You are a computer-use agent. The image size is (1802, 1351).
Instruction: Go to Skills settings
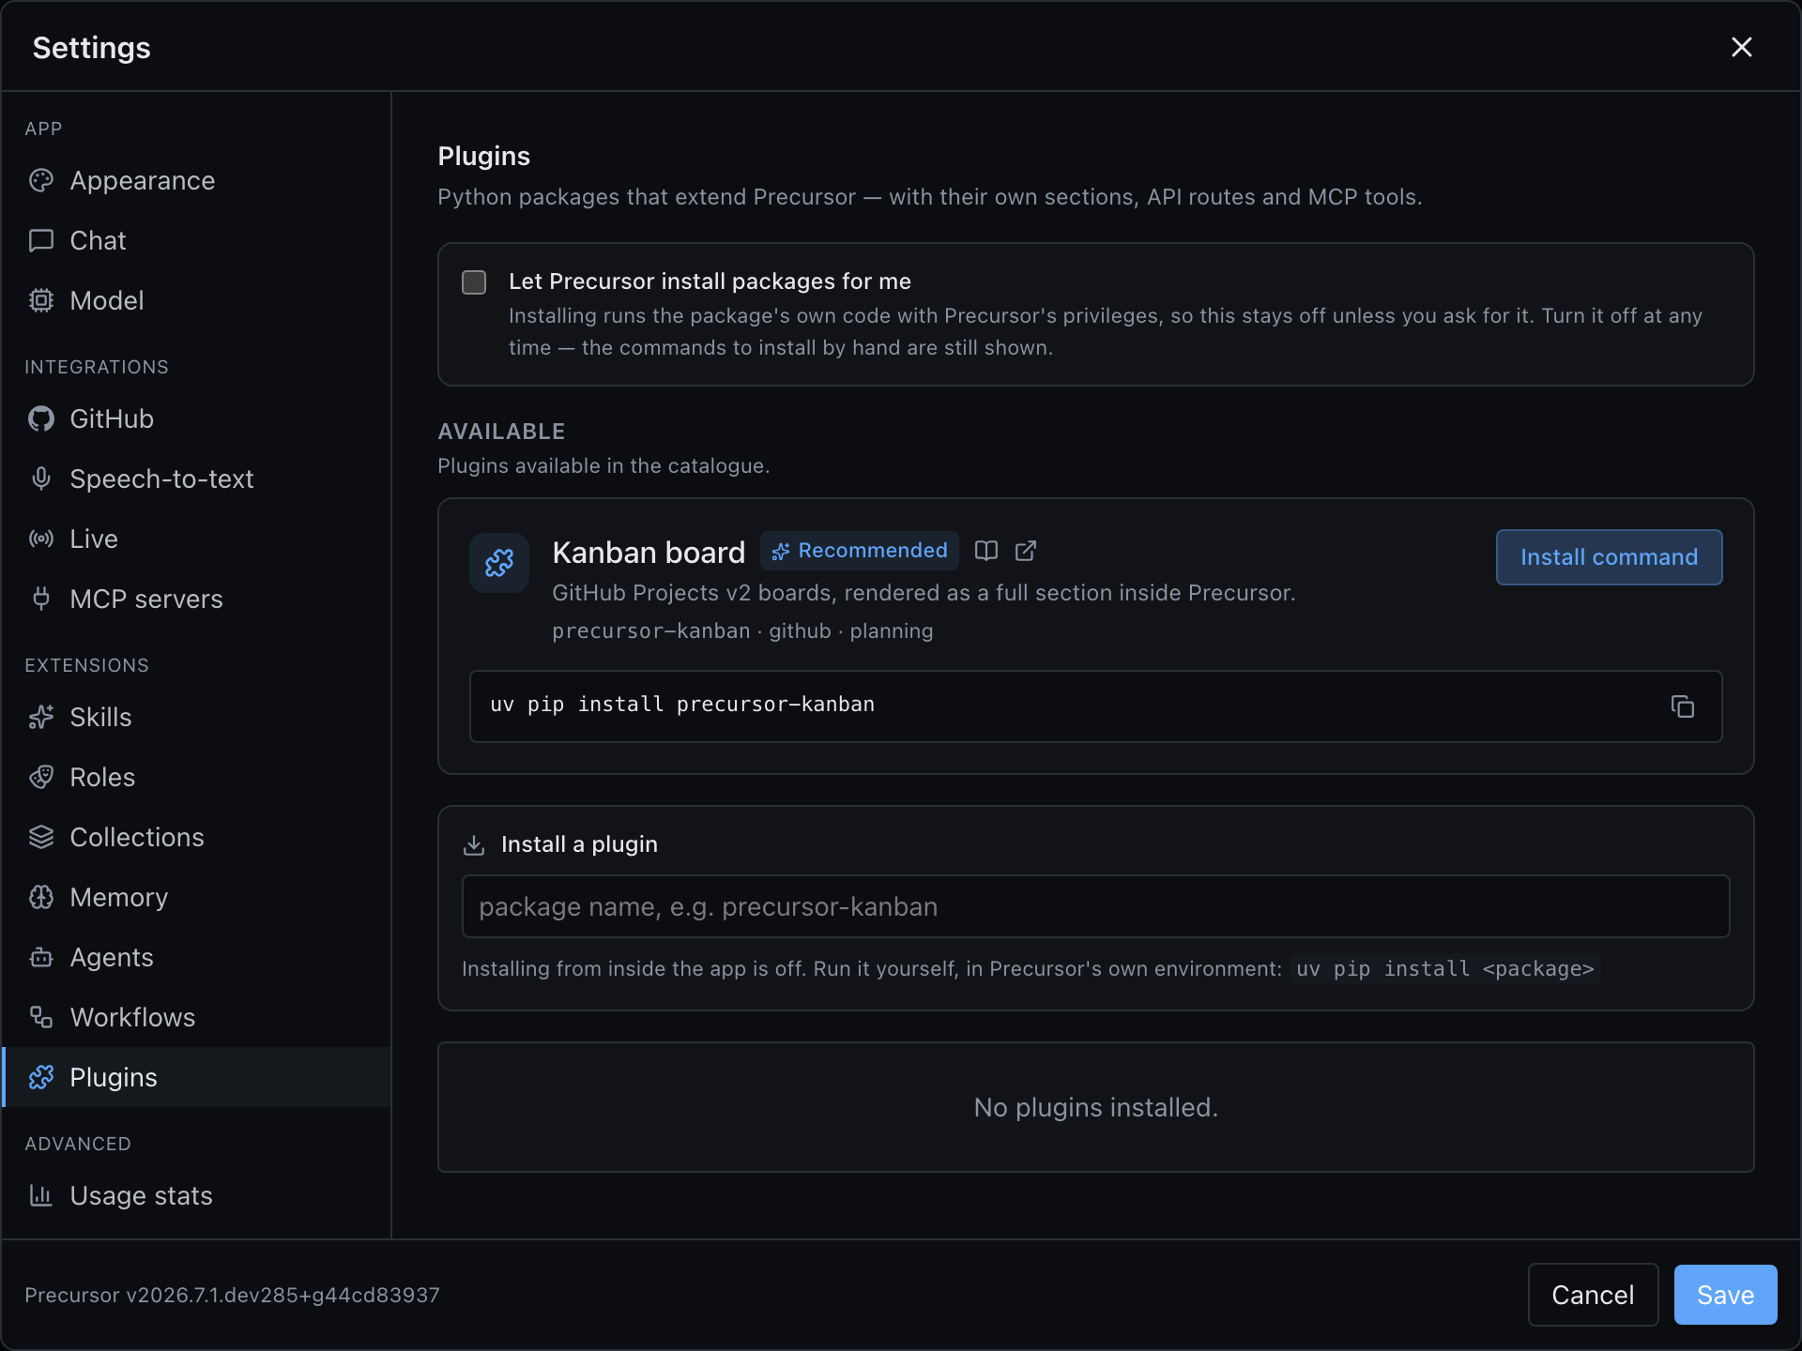point(196,717)
